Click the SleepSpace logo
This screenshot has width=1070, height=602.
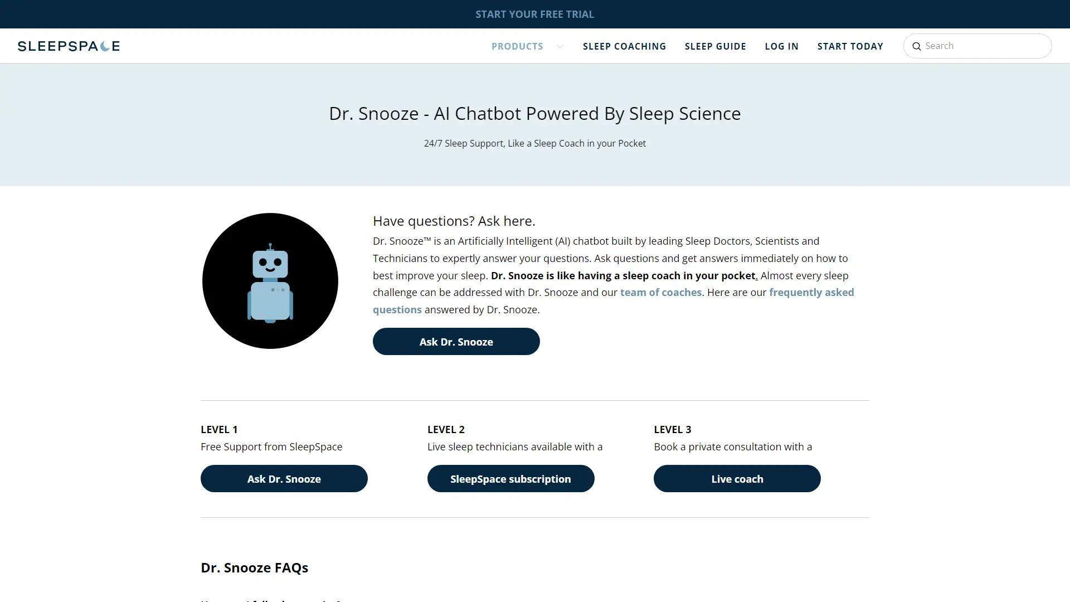68,46
